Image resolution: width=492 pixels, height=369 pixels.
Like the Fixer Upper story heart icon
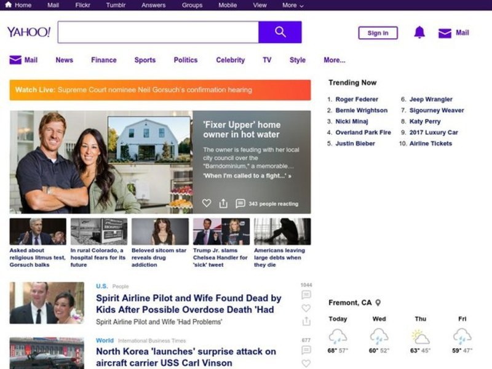(x=207, y=204)
